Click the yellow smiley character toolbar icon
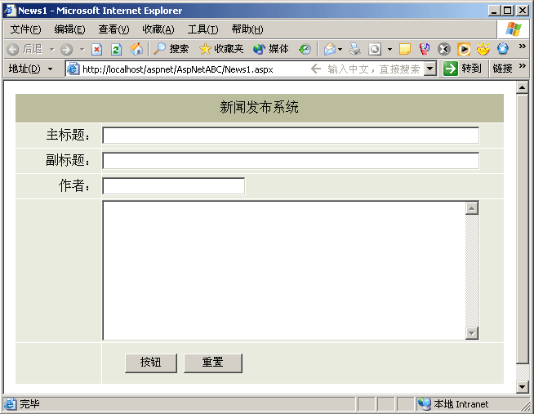The width and height of the screenshot is (534, 414). [x=483, y=49]
